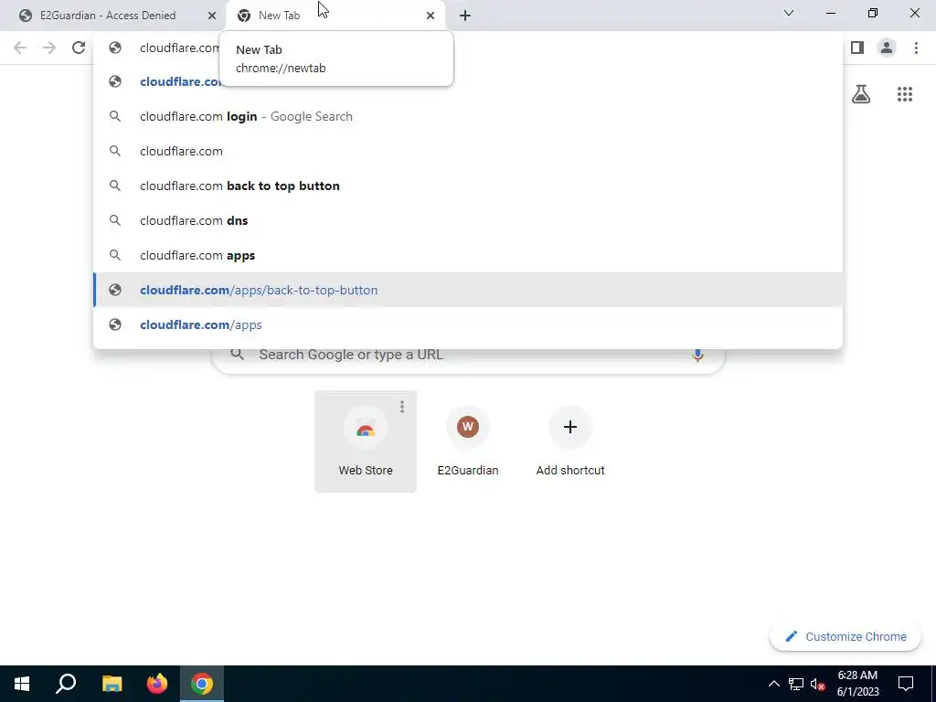Select the New Tab tab
Viewport: 936px width, 702px height.
click(x=279, y=16)
